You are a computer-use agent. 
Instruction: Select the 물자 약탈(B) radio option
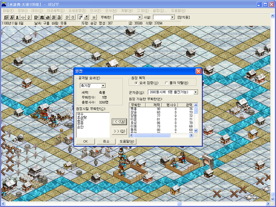tap(177, 83)
